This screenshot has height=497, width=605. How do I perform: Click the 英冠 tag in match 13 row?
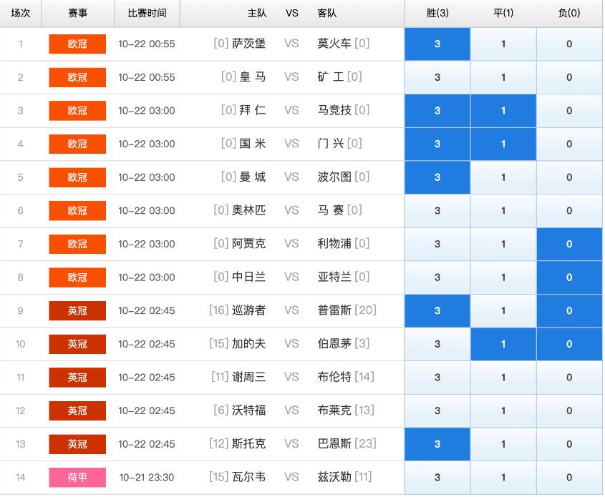(x=77, y=444)
